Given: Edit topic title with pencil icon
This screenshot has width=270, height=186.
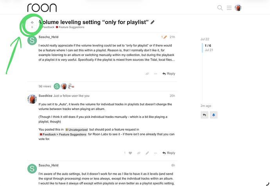Looking at the screenshot, I should click(x=152, y=22).
